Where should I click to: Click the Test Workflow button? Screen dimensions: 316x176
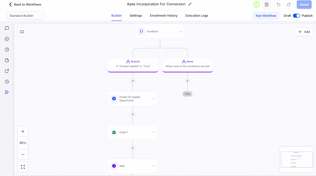pos(266,16)
